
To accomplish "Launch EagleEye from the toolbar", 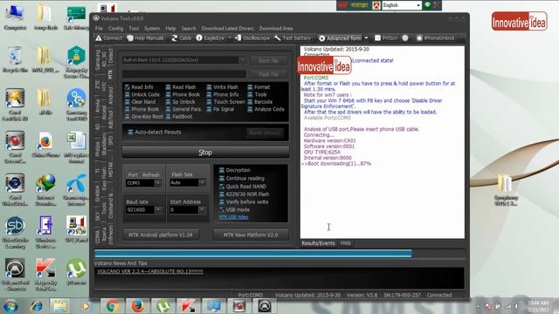I will pos(210,38).
